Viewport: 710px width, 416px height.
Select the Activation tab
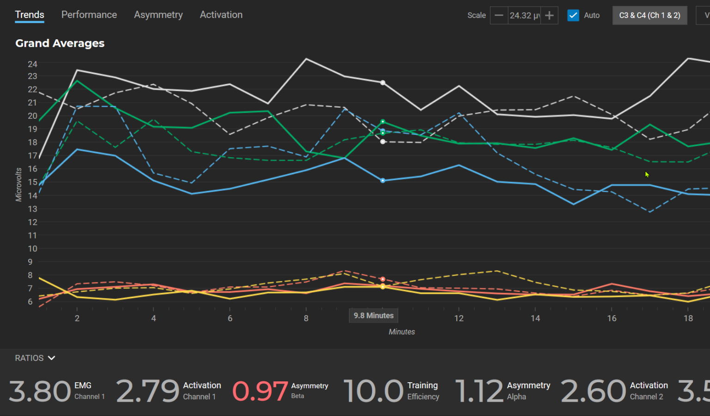pyautogui.click(x=221, y=15)
